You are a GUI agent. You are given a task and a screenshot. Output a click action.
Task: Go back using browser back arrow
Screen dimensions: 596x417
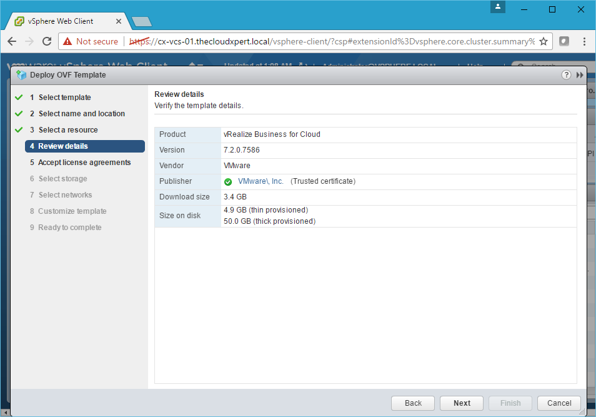pos(12,41)
